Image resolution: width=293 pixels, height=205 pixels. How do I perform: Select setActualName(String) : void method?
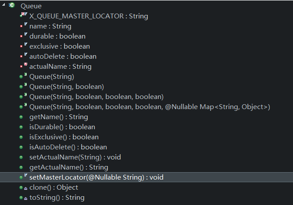pos(75,157)
